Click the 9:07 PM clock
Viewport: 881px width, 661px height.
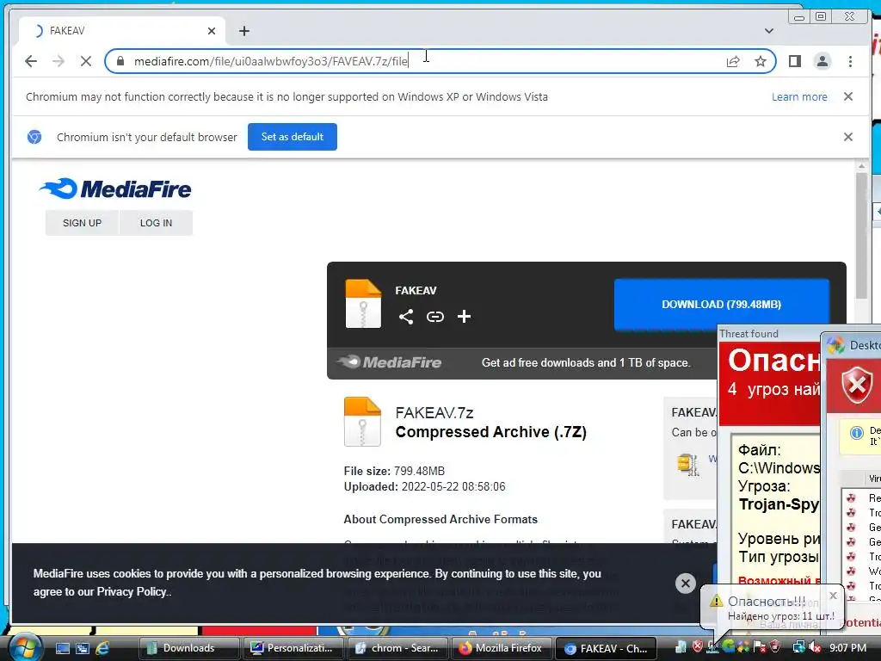(847, 648)
